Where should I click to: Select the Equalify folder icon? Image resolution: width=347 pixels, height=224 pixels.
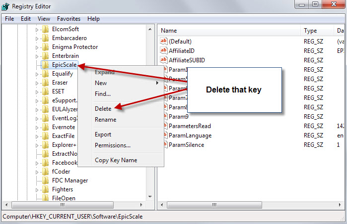coord(46,74)
